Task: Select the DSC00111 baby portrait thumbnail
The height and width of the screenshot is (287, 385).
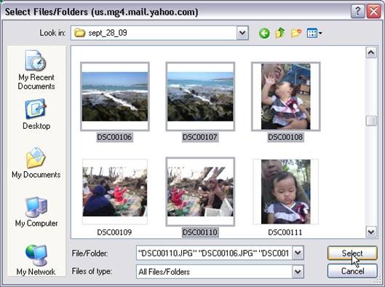Action: point(285,192)
